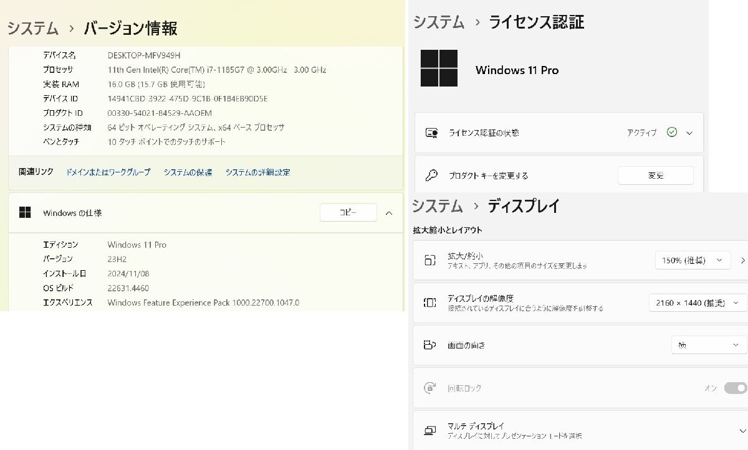Select the OS build number 22631.4460
This screenshot has width=748, height=450.
coord(128,288)
